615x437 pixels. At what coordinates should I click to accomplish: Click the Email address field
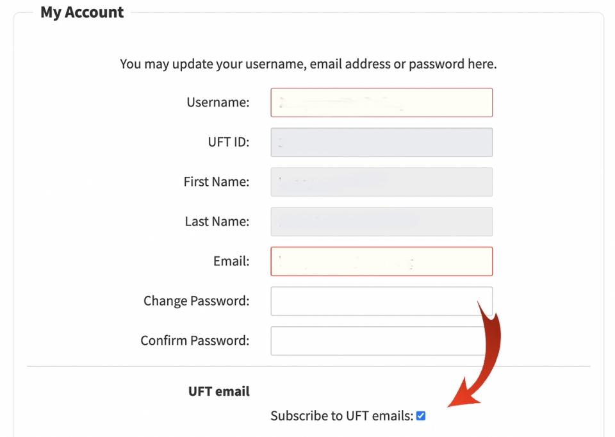coord(381,261)
